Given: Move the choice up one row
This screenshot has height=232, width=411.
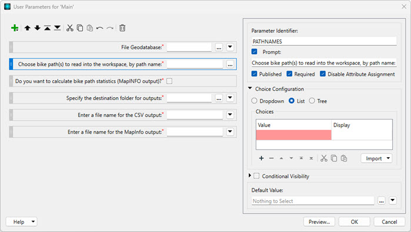Looking at the screenshot, I should [281, 158].
